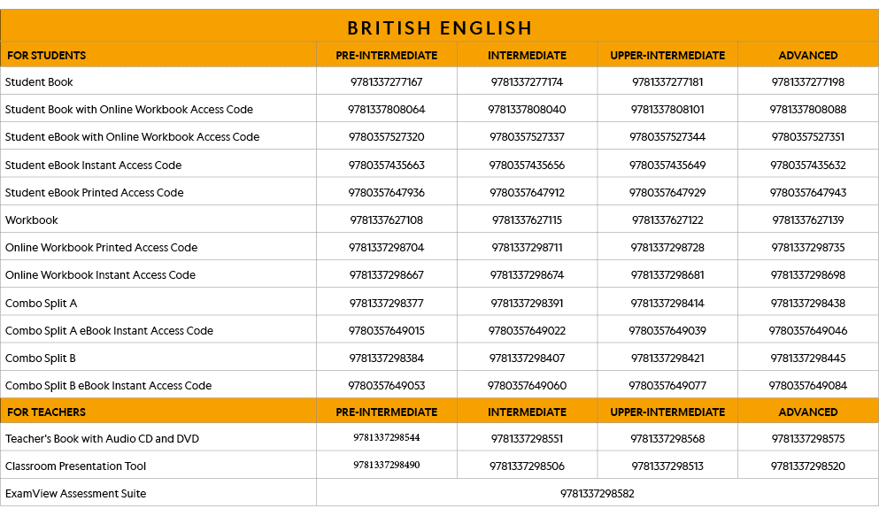Screen dimensions: 879x524
Task: Select ISBN 9780357649039
Action: (667, 331)
